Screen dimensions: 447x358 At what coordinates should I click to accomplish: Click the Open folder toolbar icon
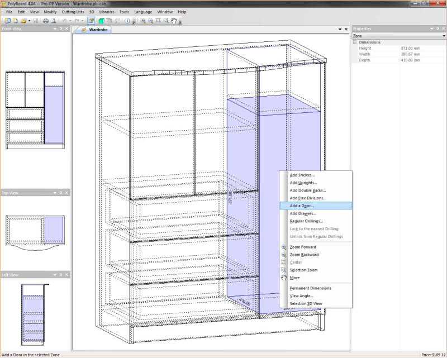23,21
